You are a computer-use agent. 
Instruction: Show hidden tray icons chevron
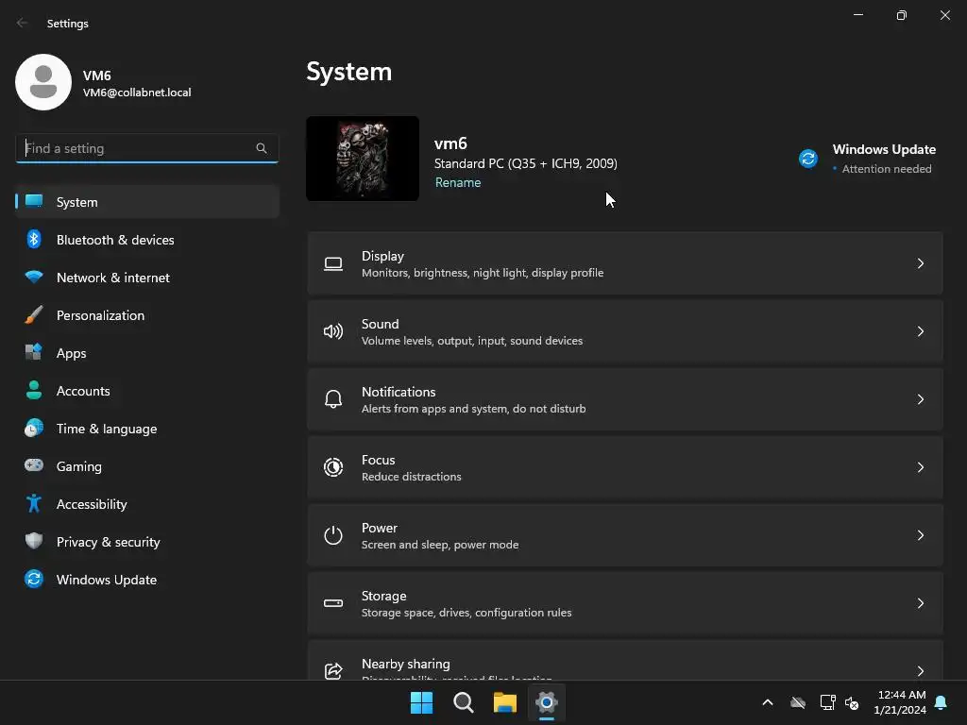pyautogui.click(x=768, y=702)
